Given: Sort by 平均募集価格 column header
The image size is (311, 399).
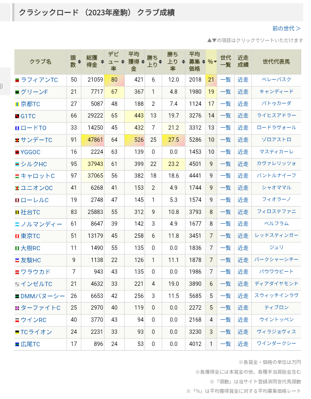Looking at the screenshot, I should tap(194, 62).
